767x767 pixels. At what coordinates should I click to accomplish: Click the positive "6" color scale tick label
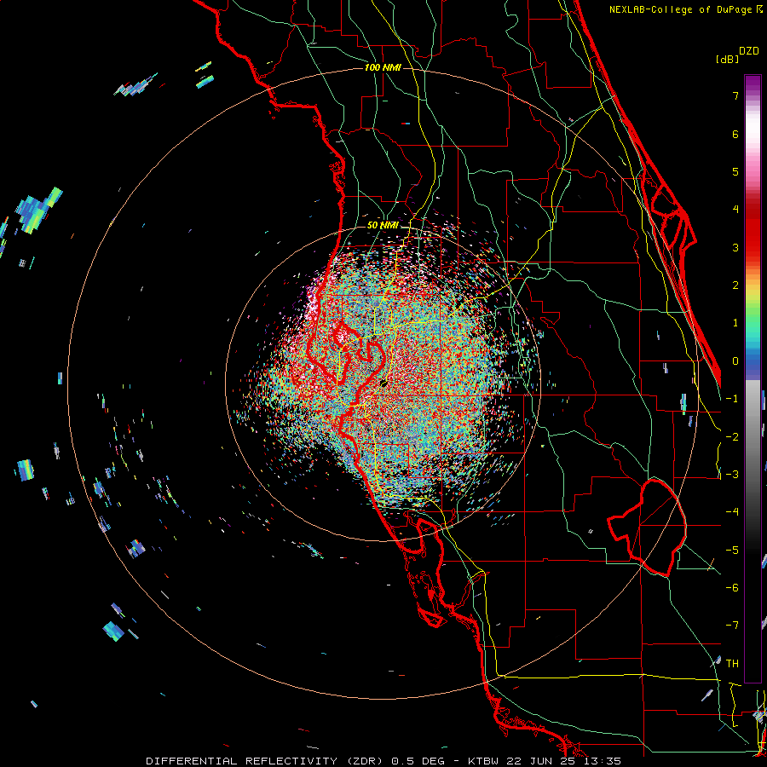point(735,134)
